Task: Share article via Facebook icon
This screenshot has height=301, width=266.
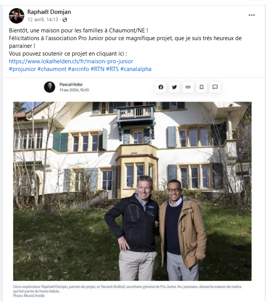Action: pyautogui.click(x=161, y=87)
